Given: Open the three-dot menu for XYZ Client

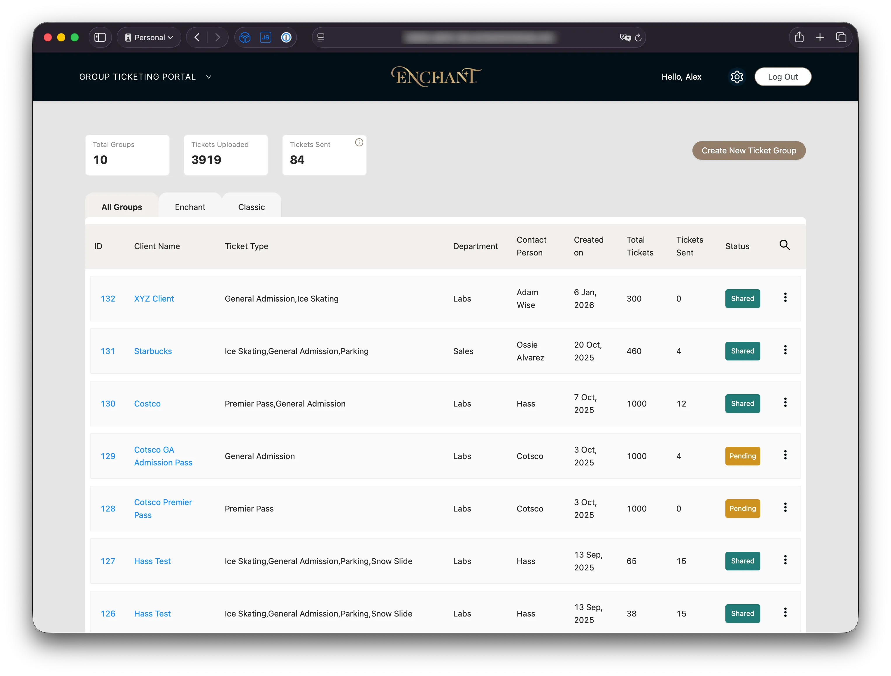Looking at the screenshot, I should [x=785, y=297].
